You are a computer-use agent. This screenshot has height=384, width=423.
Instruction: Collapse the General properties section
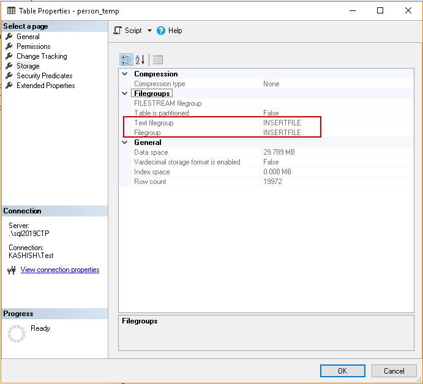(x=125, y=142)
